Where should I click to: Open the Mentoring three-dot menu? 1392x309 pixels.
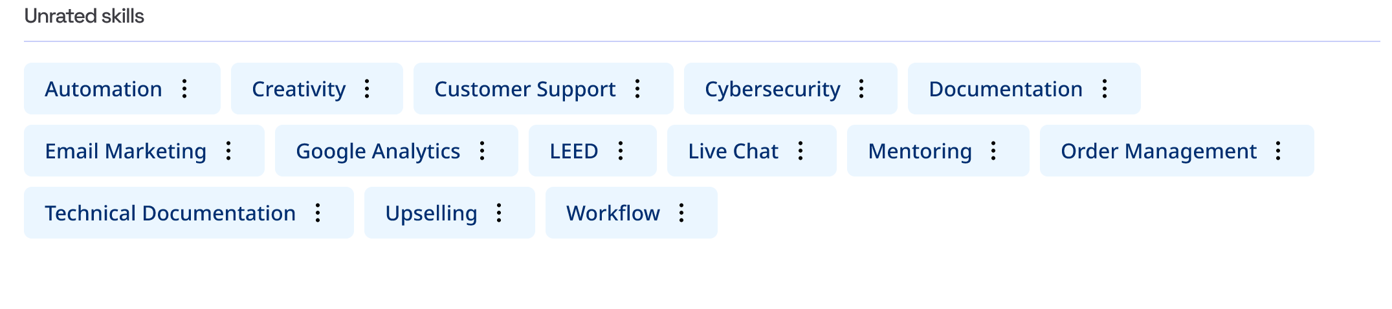click(993, 151)
